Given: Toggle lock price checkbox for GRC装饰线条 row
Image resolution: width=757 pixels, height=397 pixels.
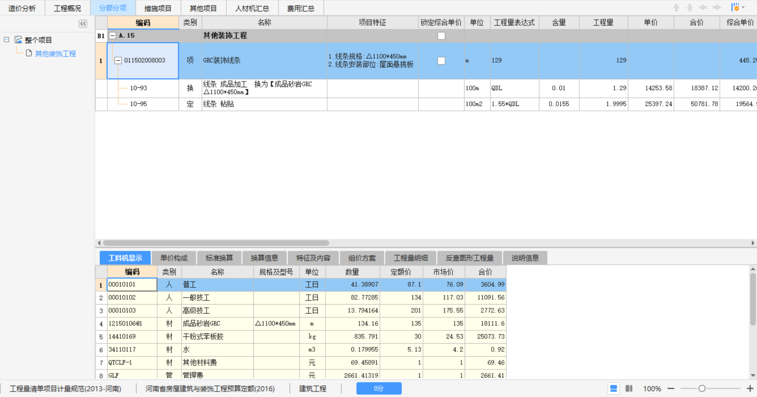Looking at the screenshot, I should click(x=441, y=61).
